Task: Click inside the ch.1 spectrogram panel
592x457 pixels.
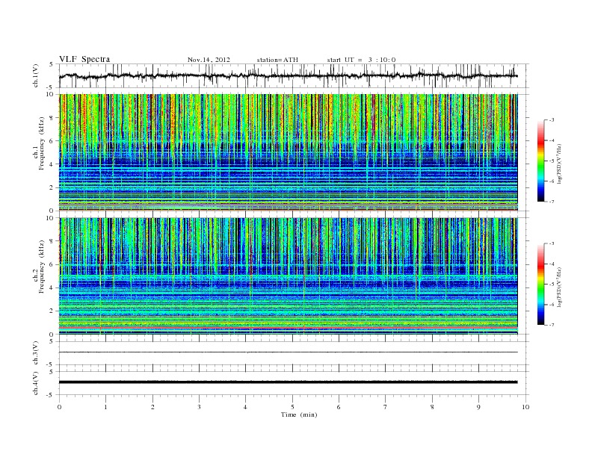Action: [x=289, y=152]
